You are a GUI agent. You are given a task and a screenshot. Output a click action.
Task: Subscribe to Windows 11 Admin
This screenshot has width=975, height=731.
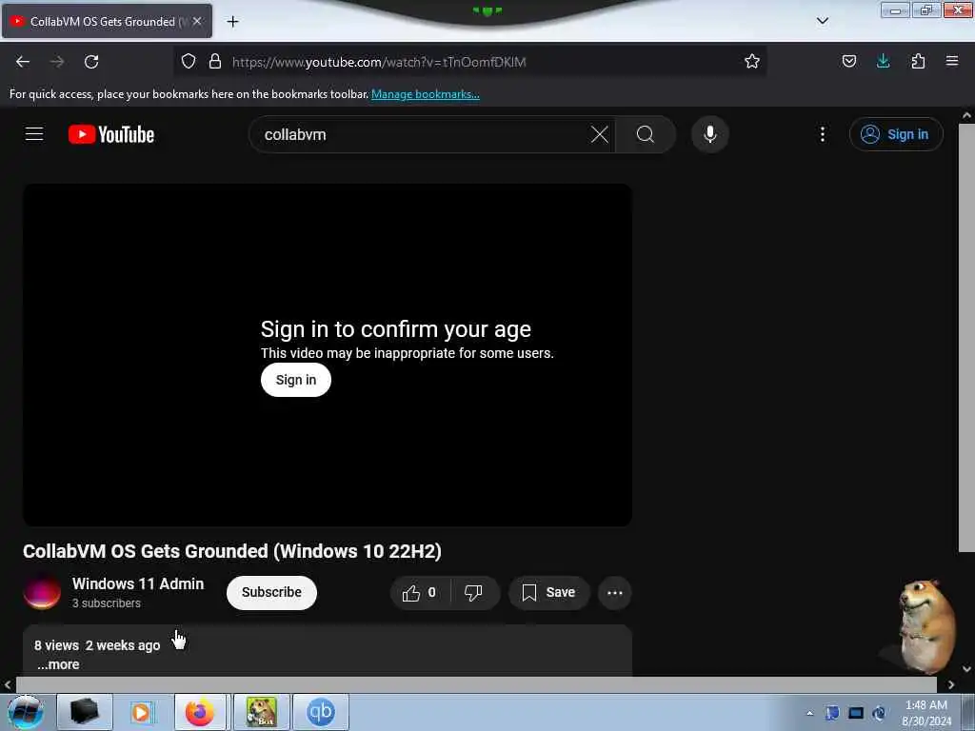click(271, 592)
